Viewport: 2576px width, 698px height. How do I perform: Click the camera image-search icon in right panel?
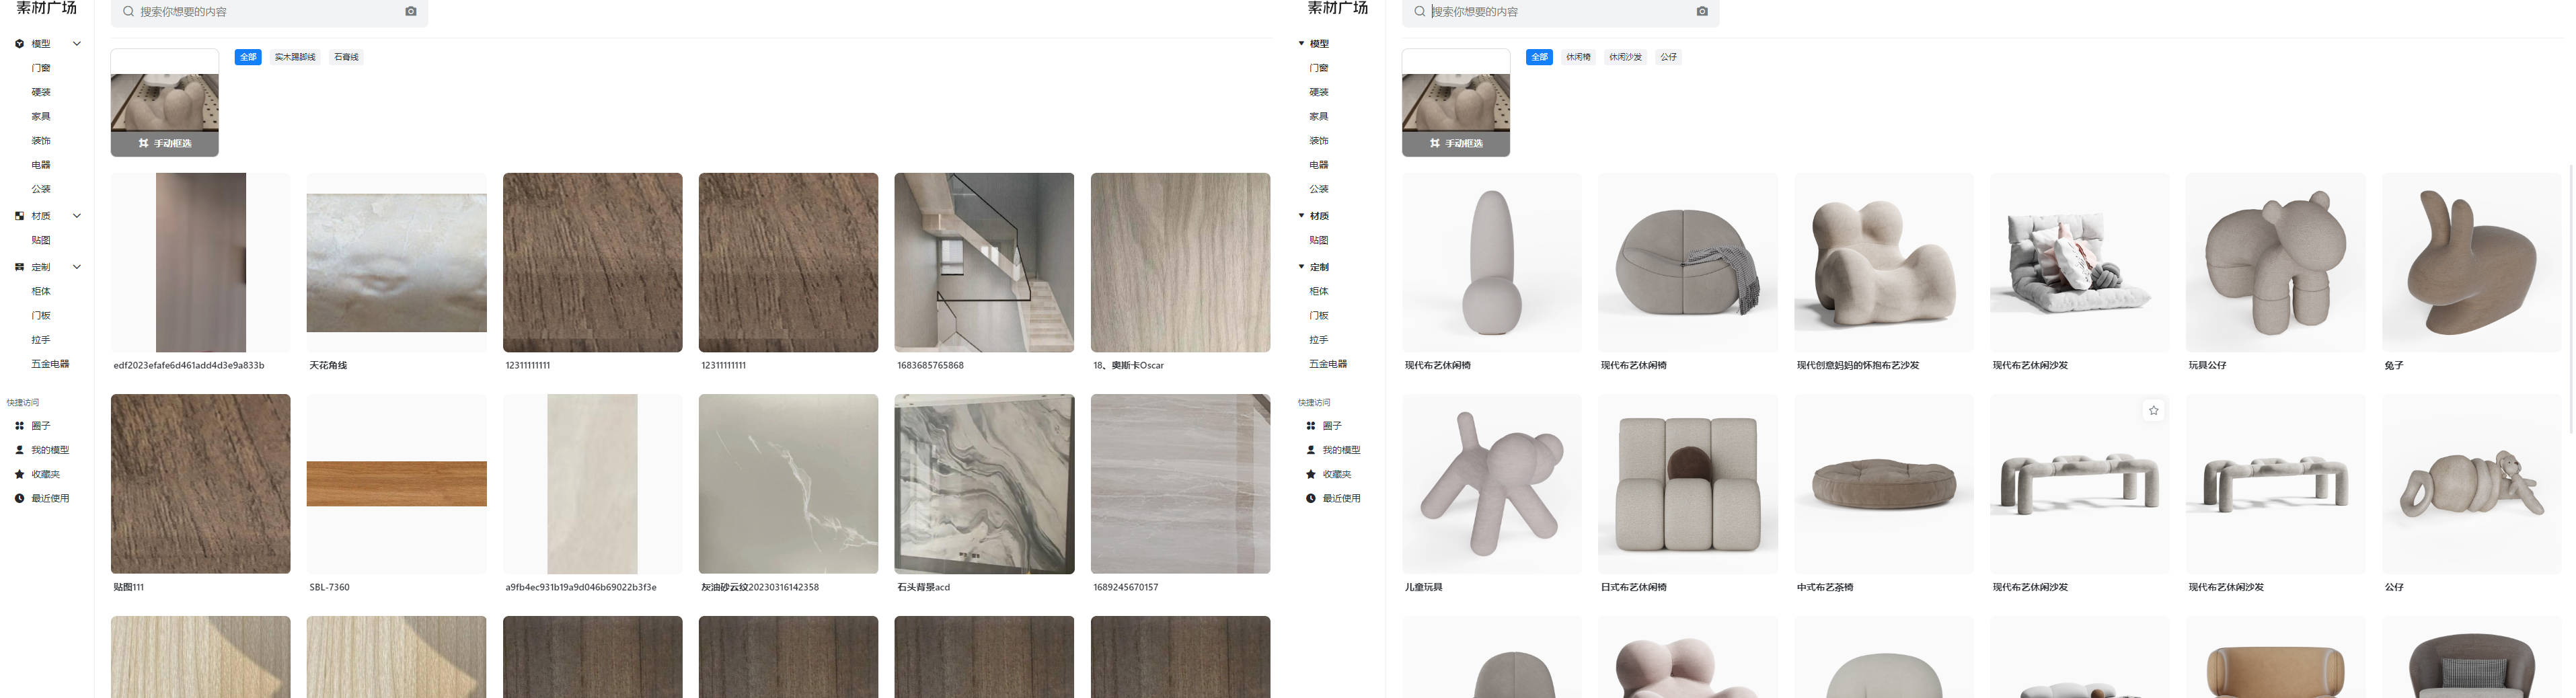(x=1702, y=12)
